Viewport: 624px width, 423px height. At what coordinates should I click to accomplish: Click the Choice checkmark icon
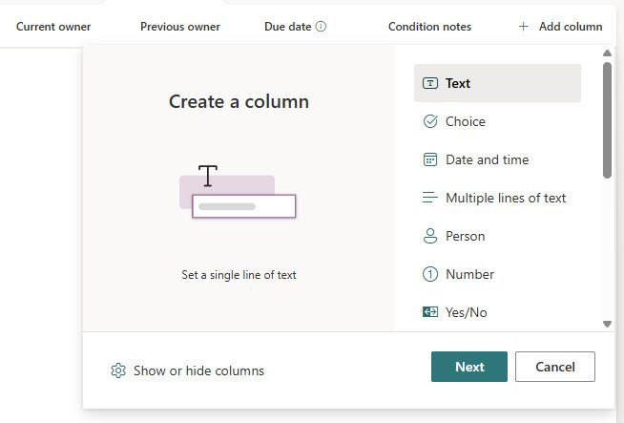pos(429,121)
